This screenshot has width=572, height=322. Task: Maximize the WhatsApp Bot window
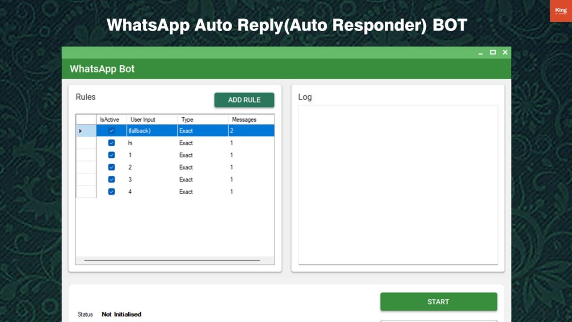tap(492, 52)
